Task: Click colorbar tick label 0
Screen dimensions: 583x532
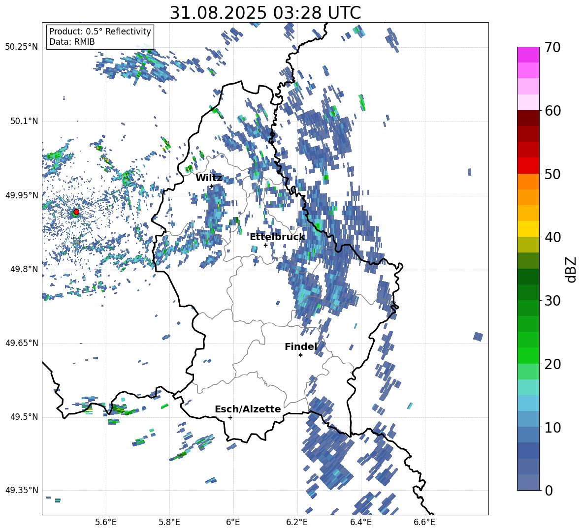Action: pos(549,491)
